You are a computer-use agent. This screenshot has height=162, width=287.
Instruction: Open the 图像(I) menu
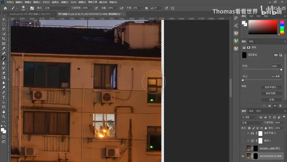[28, 2]
